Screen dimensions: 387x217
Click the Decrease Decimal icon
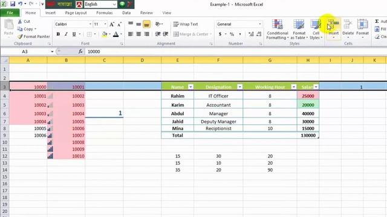tap(259, 34)
